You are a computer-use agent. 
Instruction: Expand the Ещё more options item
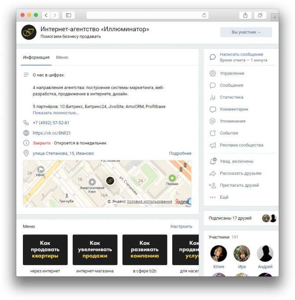218,197
